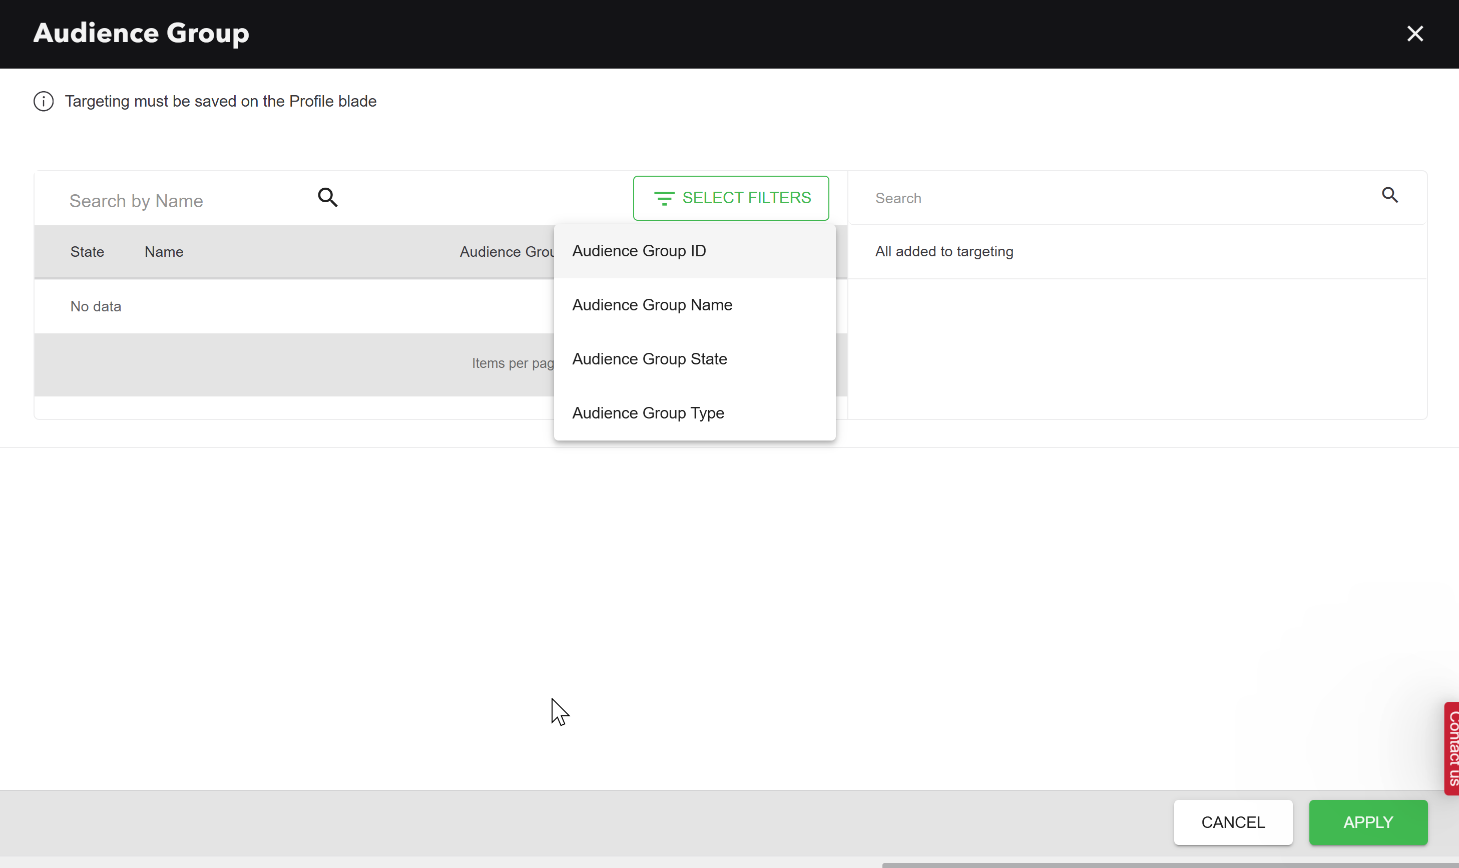Click the Audience Group column header
Image resolution: width=1459 pixels, height=868 pixels.
coord(507,251)
